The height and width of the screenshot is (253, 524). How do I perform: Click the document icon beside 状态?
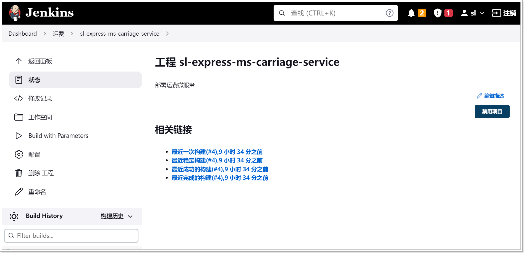coord(19,80)
